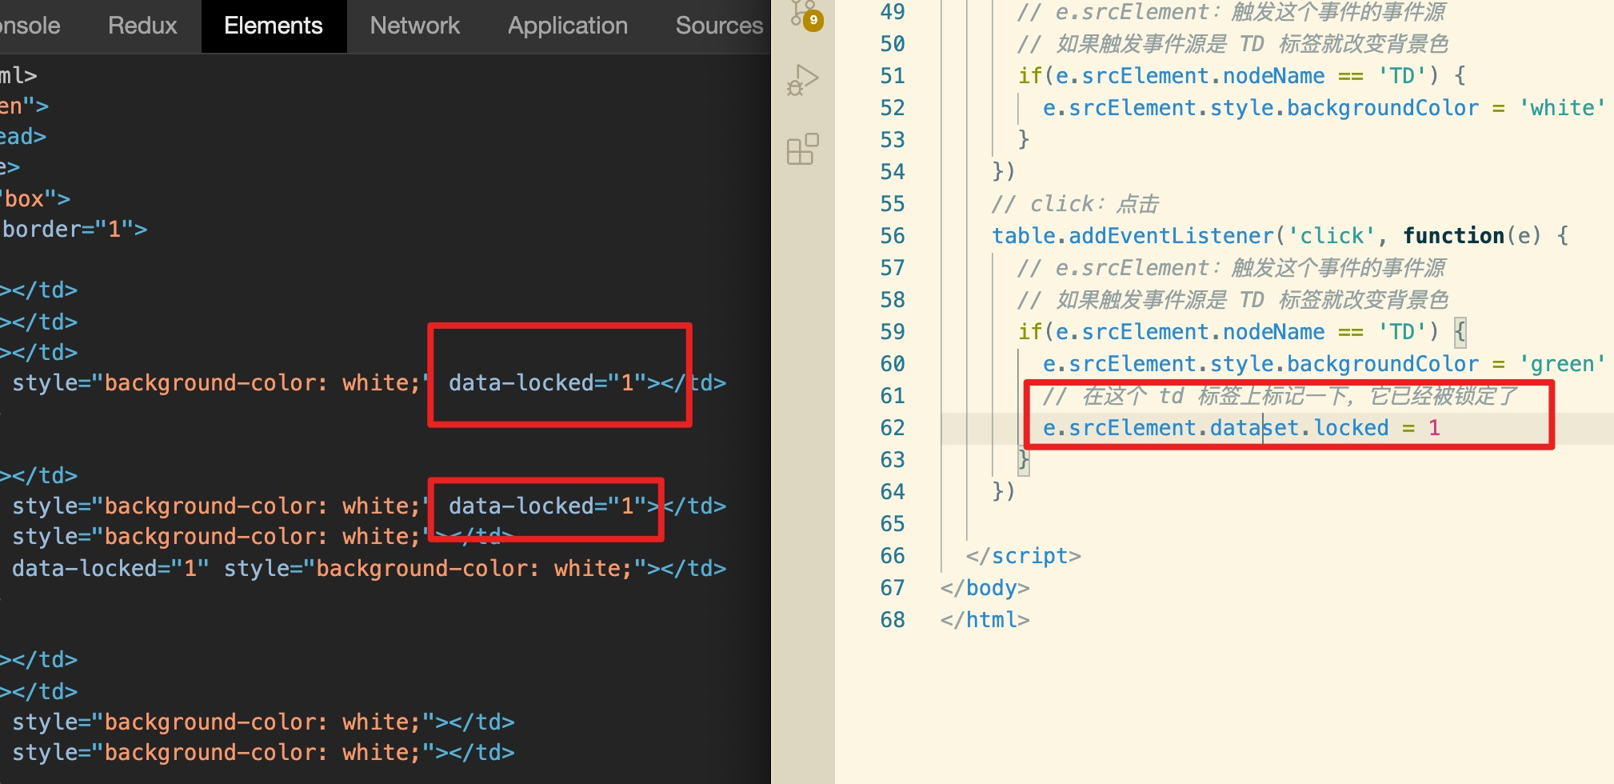Click the comment on line 50
1614x784 pixels.
point(1232,44)
